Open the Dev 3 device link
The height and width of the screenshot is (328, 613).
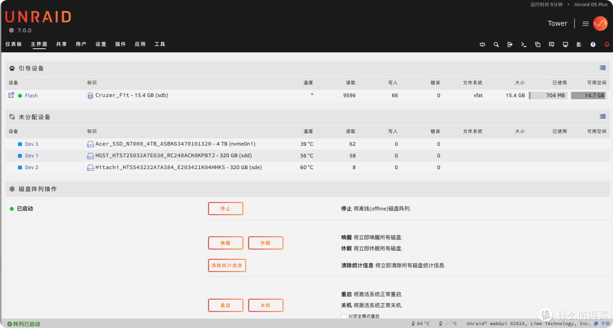[x=32, y=144]
